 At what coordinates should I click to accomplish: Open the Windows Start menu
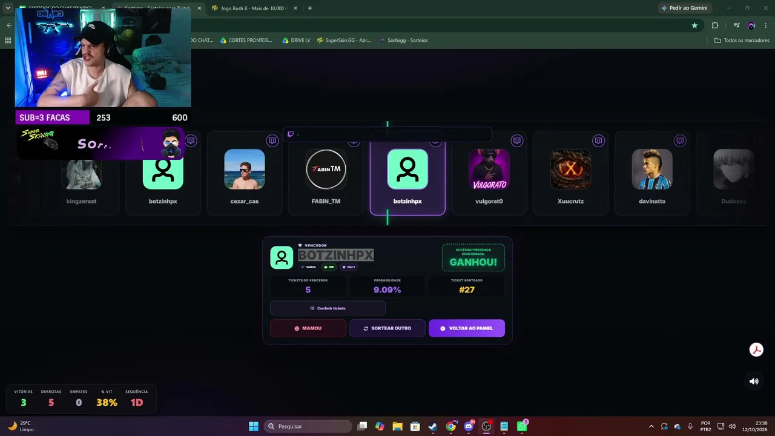click(254, 426)
